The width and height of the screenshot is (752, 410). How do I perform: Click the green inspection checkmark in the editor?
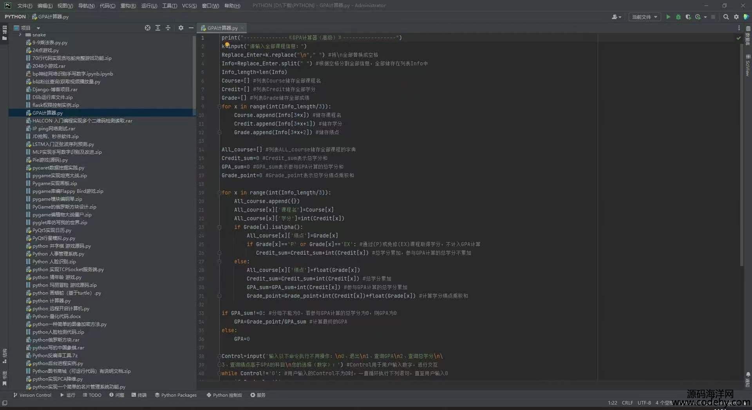738,38
